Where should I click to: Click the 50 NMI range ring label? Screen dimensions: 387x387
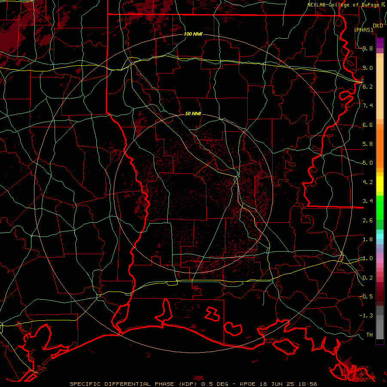coord(193,114)
